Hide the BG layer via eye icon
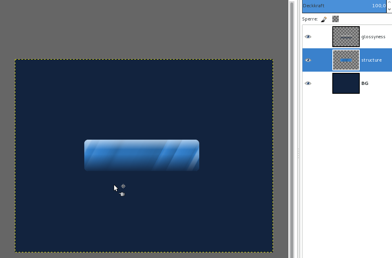The height and width of the screenshot is (258, 392). (x=308, y=83)
